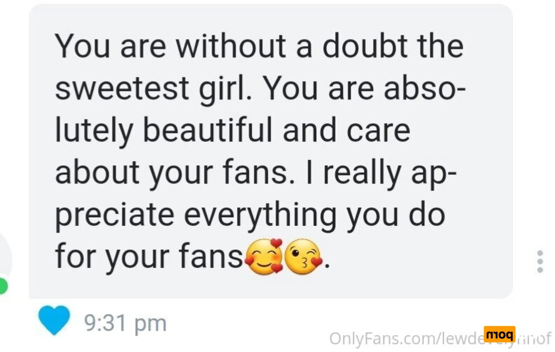Click the word "everything" in the message
555x352 pixels.
260,216
